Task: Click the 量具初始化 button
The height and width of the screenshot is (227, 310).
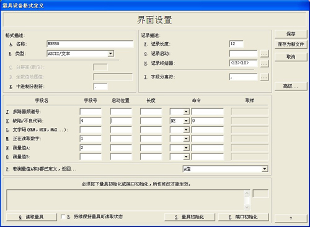Action: (190, 217)
